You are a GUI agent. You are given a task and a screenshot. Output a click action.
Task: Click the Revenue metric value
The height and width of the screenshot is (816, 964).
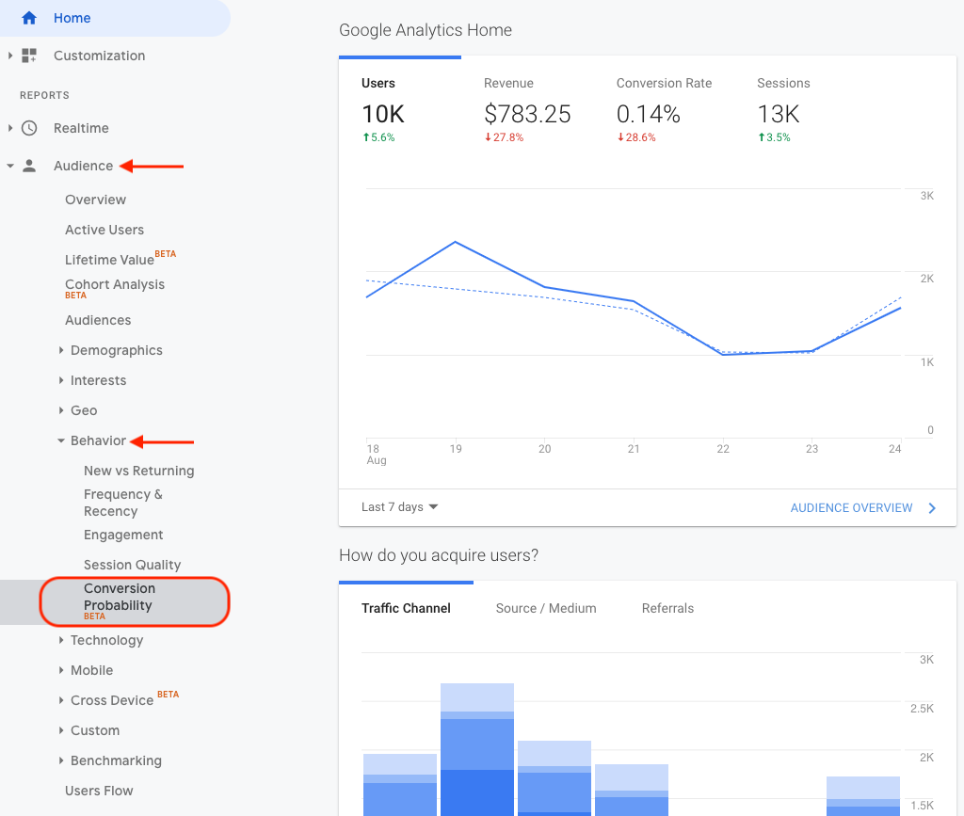[526, 114]
